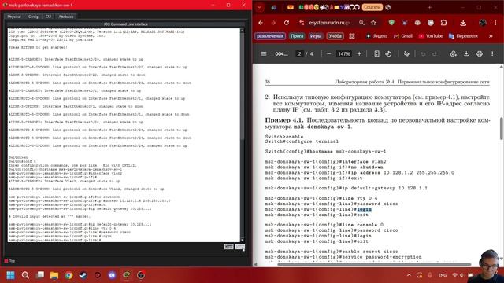Click the PDF vertical scrollbar thumb
This screenshot has height=283, width=504.
coord(502,128)
